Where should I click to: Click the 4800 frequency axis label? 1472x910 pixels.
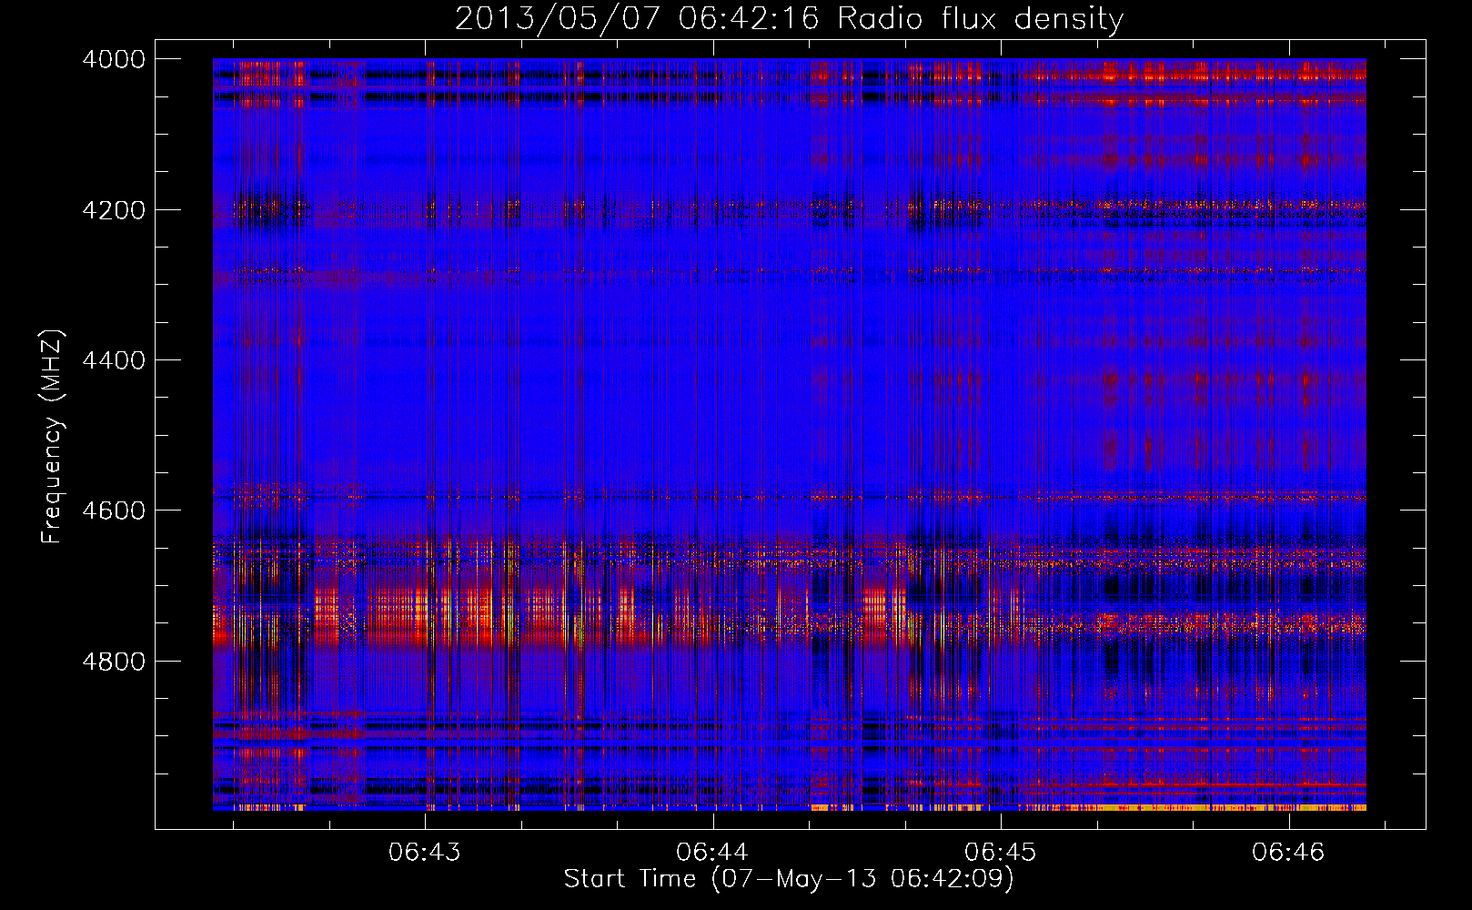(114, 662)
